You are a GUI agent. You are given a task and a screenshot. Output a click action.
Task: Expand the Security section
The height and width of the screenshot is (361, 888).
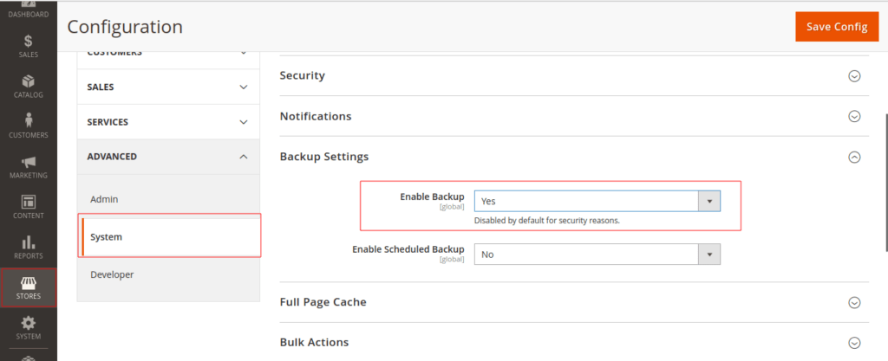853,76
